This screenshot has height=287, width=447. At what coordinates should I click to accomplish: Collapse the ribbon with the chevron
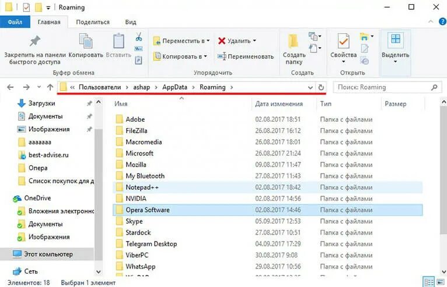pos(431,22)
